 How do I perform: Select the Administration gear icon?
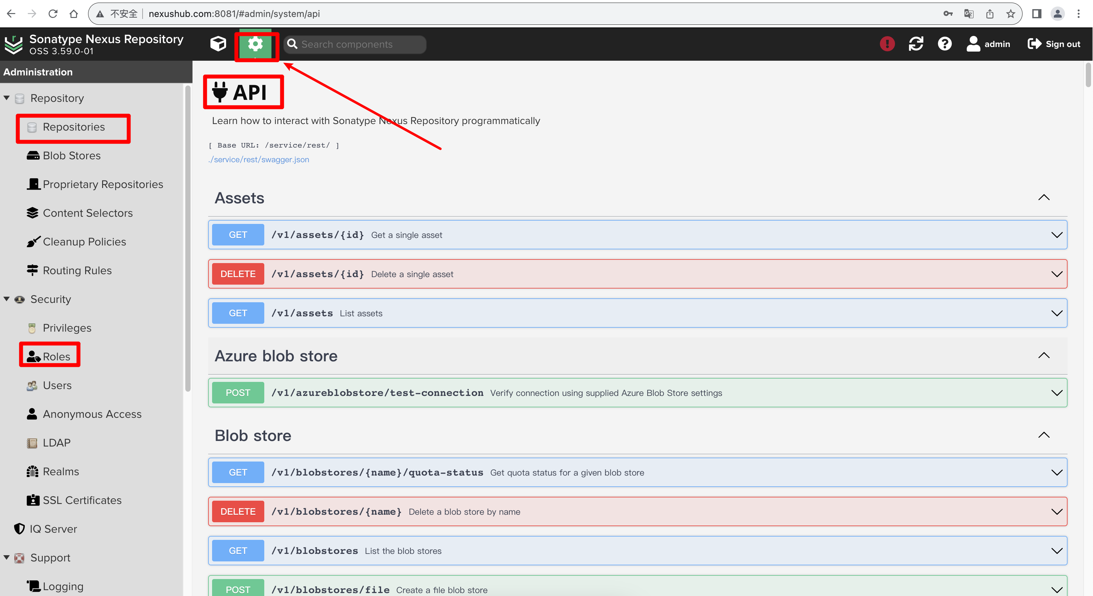[x=255, y=44]
